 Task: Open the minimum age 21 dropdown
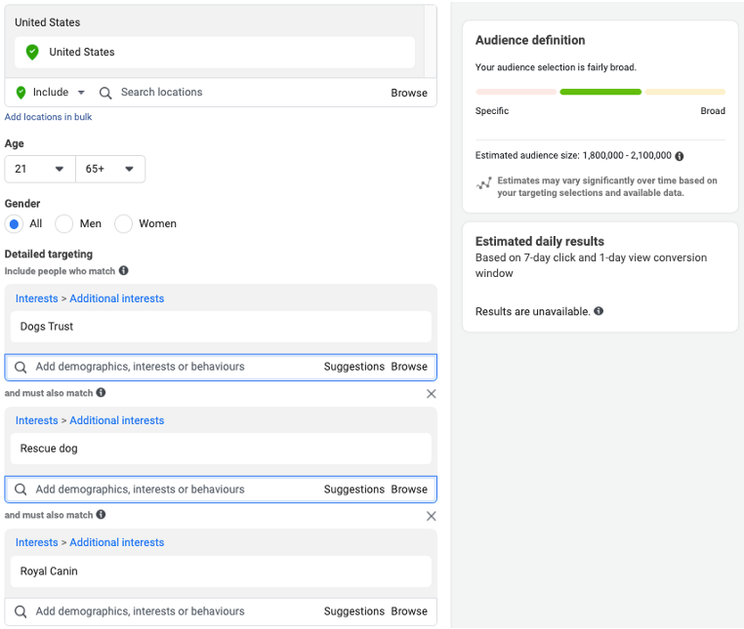[39, 170]
